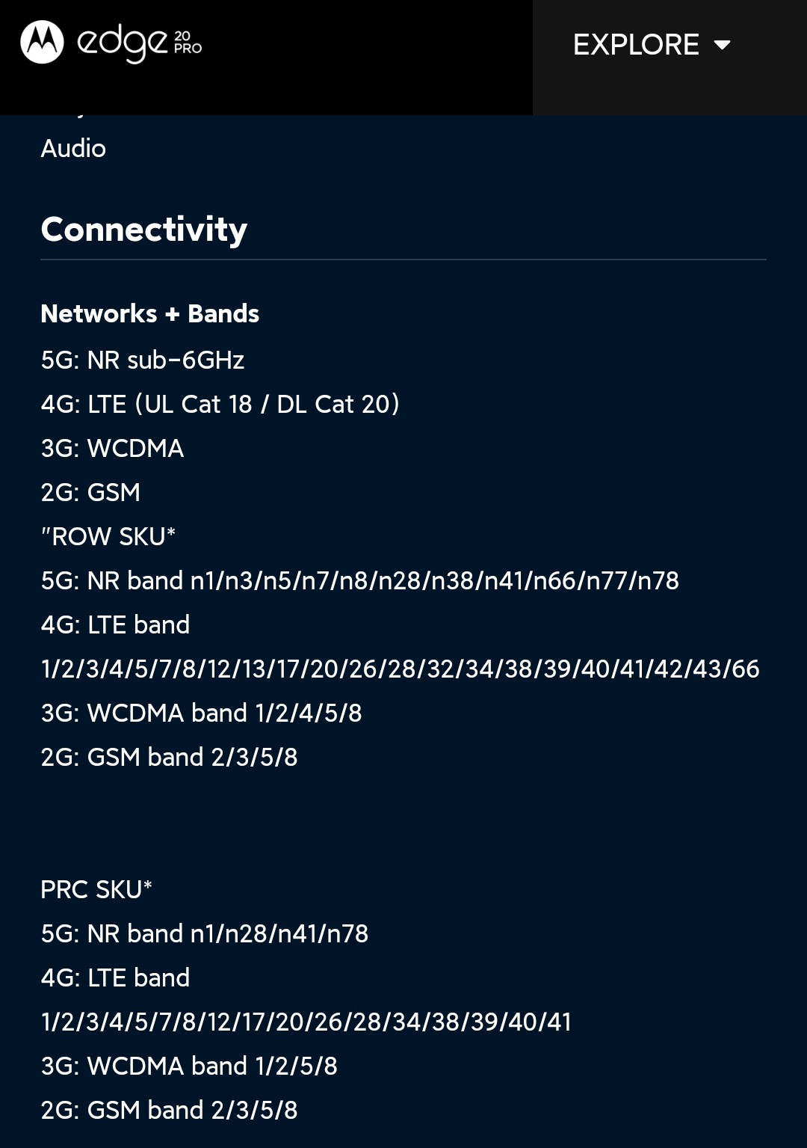807x1148 pixels.
Task: Click the LTE band list ending in 39/40/41
Action: 306,1022
